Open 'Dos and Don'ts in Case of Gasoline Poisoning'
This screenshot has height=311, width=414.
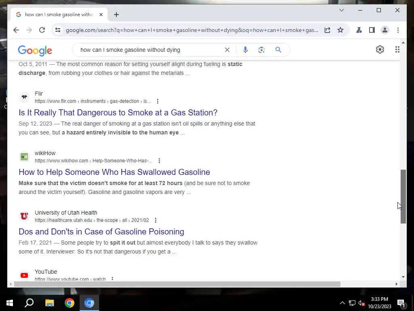click(101, 232)
